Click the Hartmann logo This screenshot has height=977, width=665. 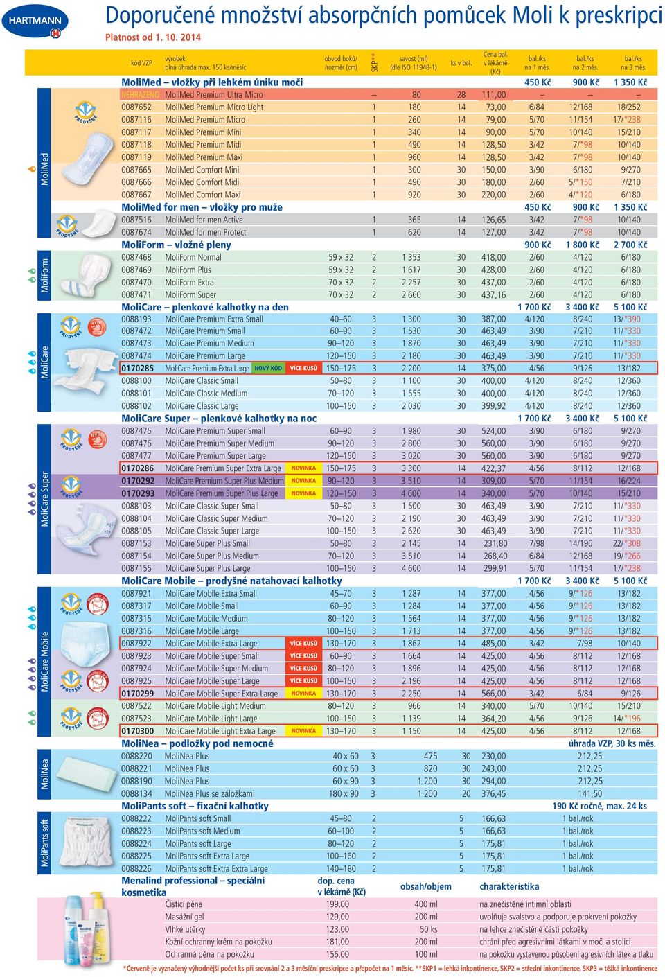click(35, 22)
